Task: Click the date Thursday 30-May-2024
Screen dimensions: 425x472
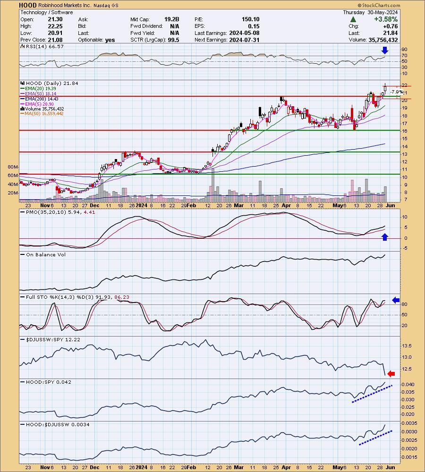Action: point(370,12)
